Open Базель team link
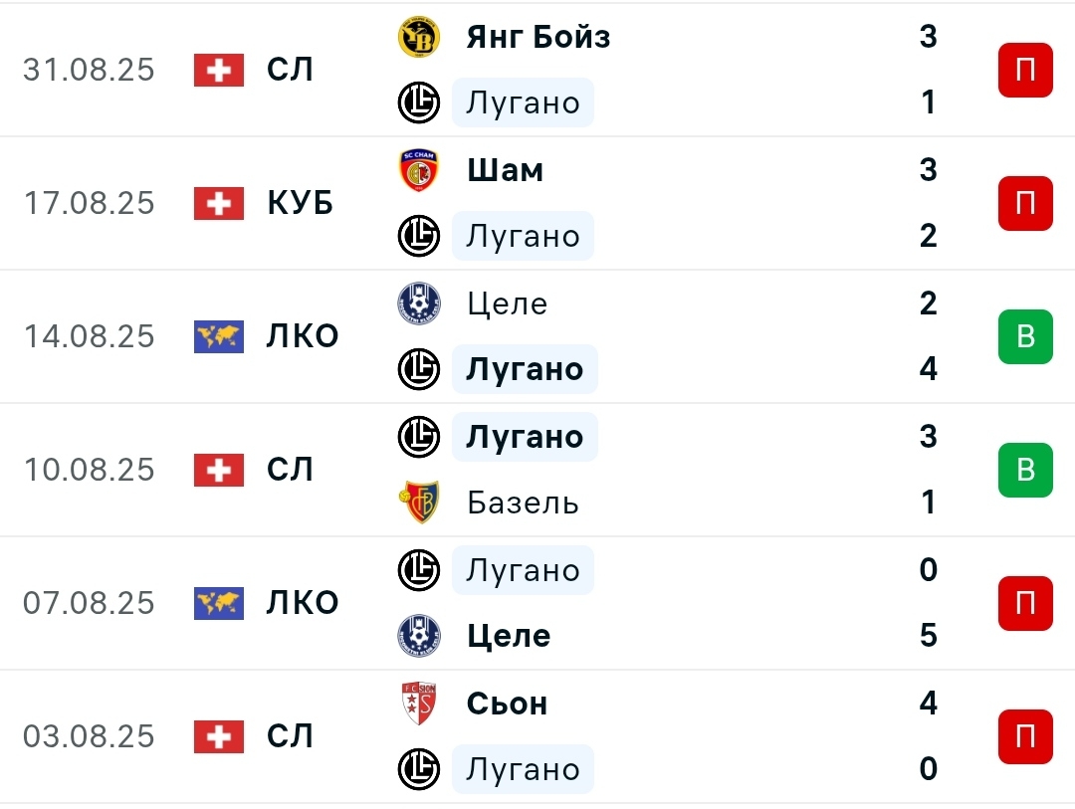Image resolution: width=1075 pixels, height=809 pixels. [523, 503]
